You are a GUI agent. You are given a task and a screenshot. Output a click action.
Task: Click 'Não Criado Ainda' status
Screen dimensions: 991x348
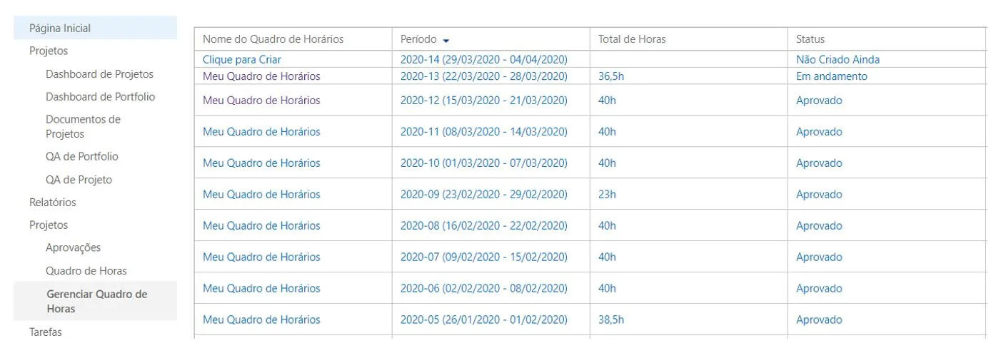click(x=837, y=60)
